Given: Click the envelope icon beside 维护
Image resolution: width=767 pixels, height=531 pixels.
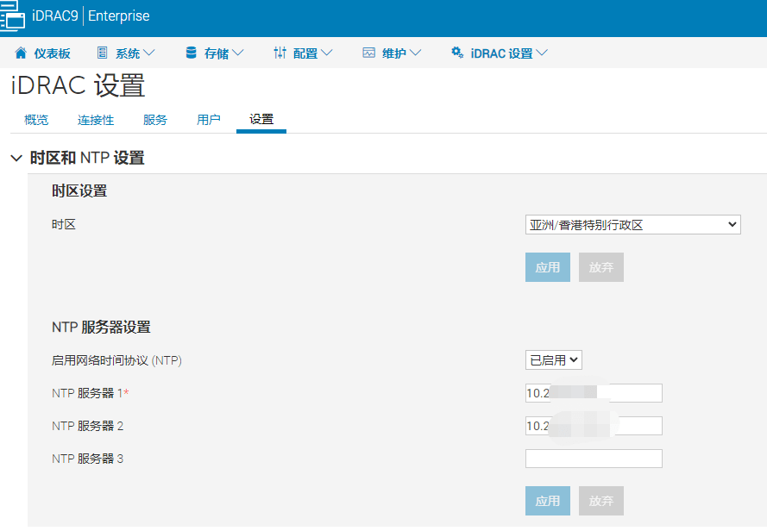Looking at the screenshot, I should click(368, 53).
